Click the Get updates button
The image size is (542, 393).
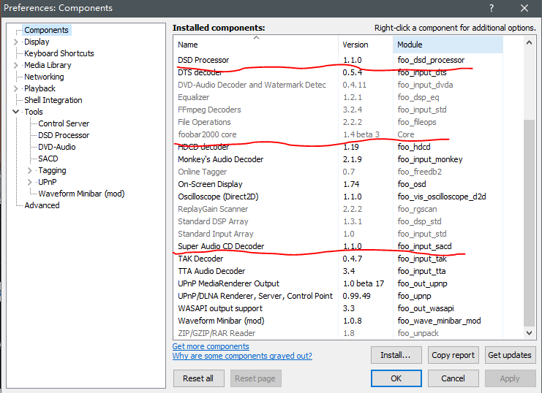[x=509, y=355]
